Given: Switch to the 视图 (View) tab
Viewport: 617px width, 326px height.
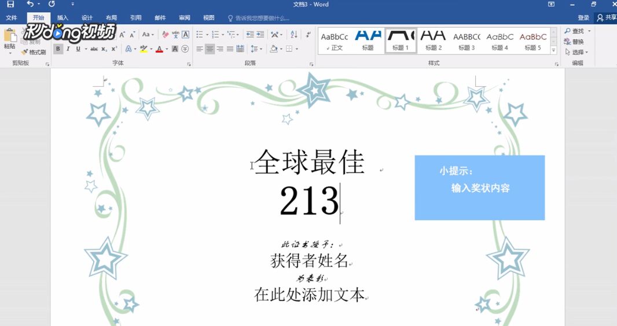Looking at the screenshot, I should click(208, 18).
